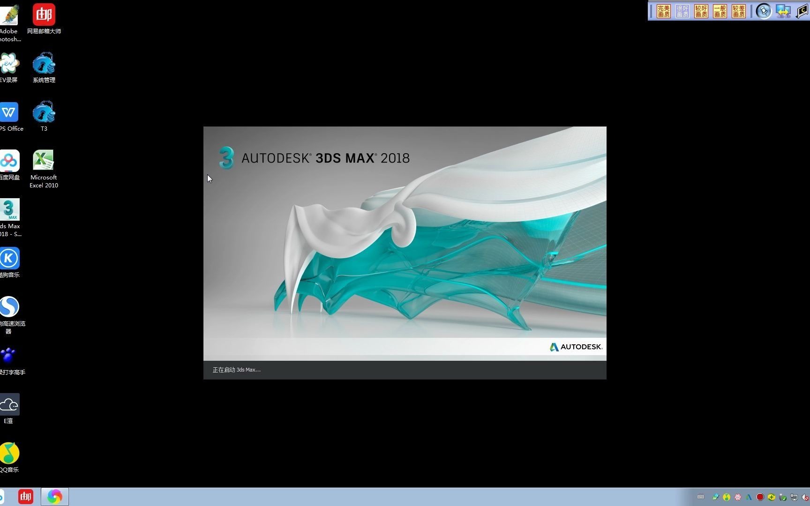Screen dimensions: 810x506
Task: Open 百度网盘 desktop shortcut
Action: pos(9,165)
